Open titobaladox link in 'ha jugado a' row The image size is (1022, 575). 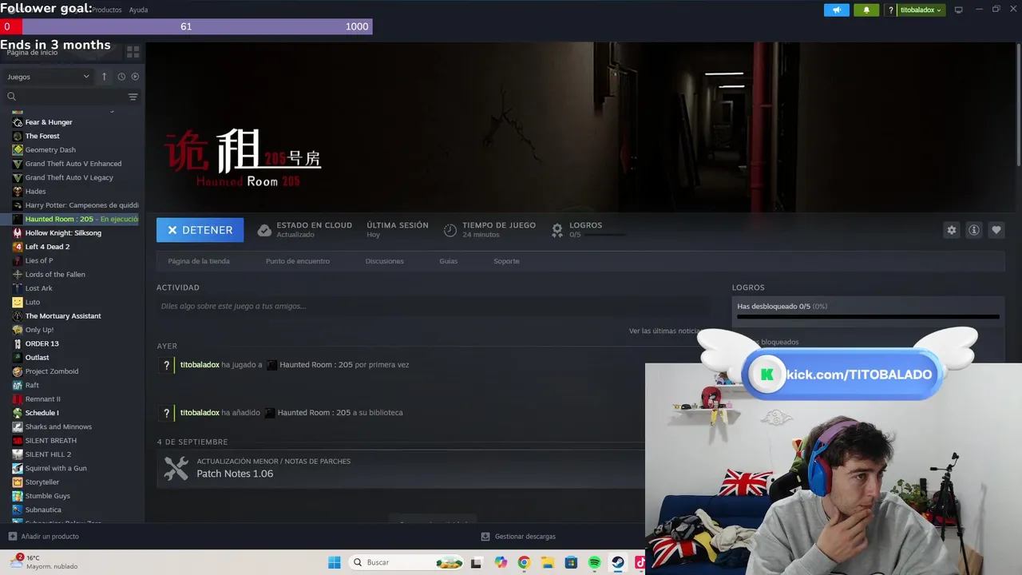point(200,365)
